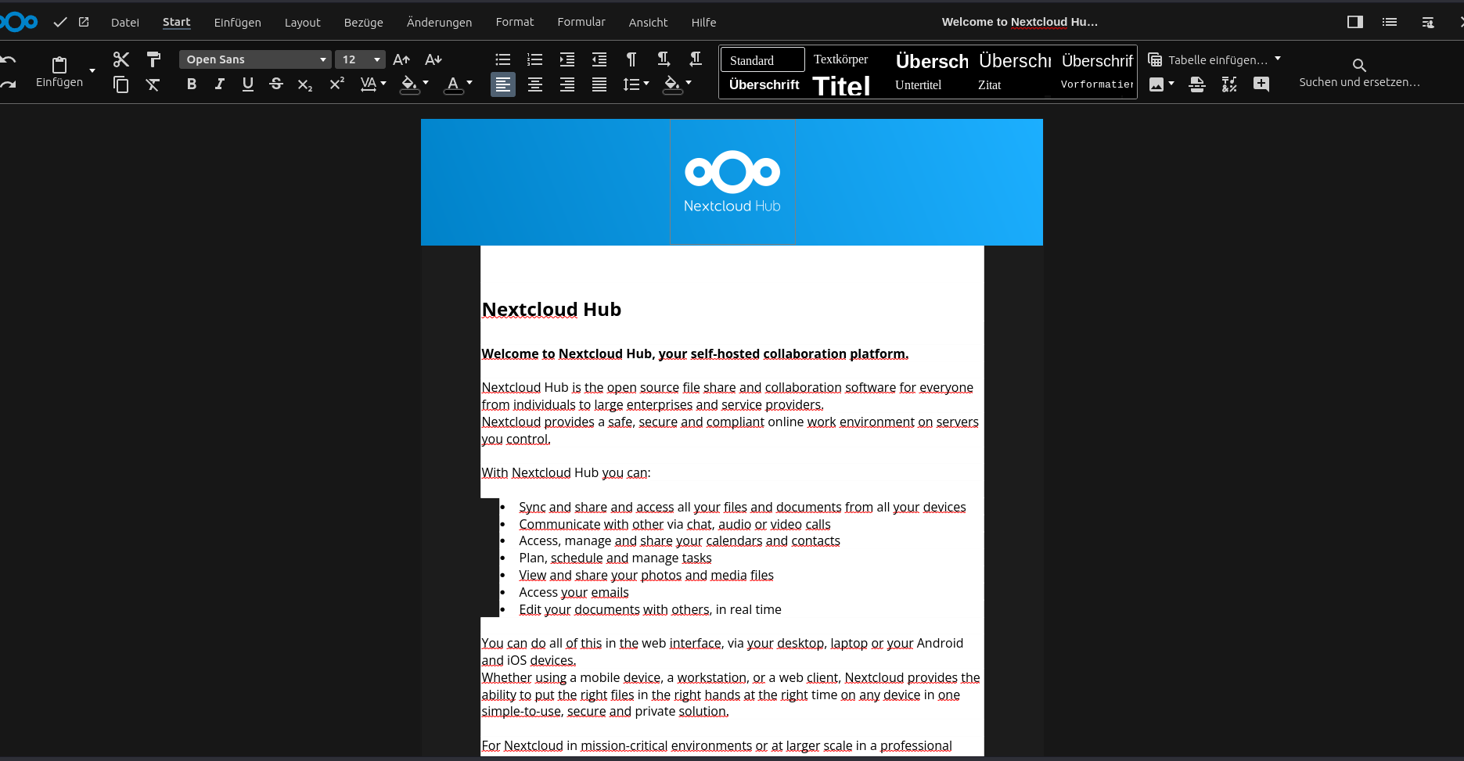Toggle right alignment
This screenshot has height=761, width=1464.
click(x=567, y=84)
